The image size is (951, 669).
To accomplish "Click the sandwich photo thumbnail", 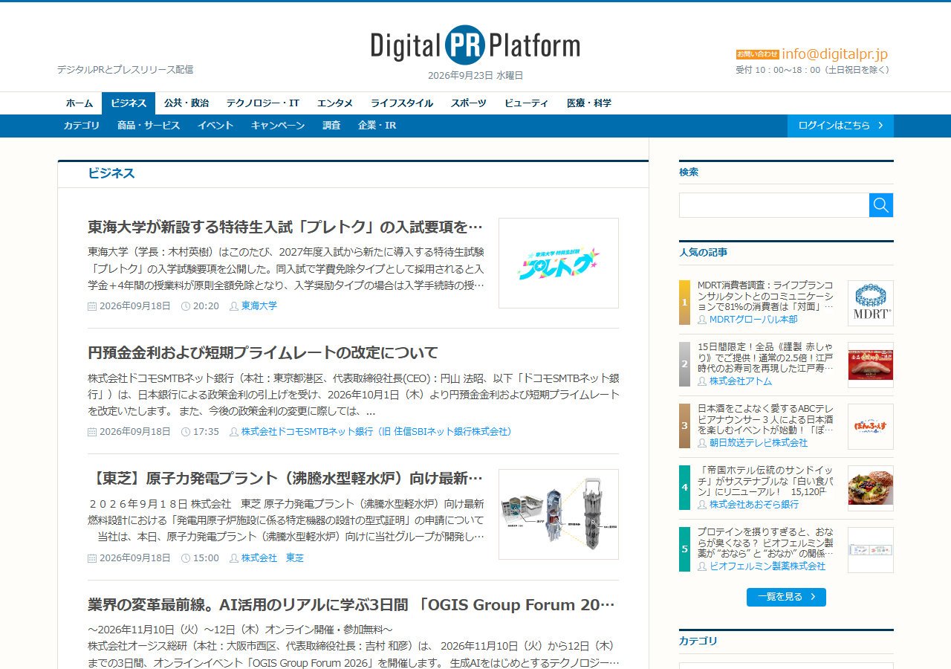I will [x=871, y=488].
